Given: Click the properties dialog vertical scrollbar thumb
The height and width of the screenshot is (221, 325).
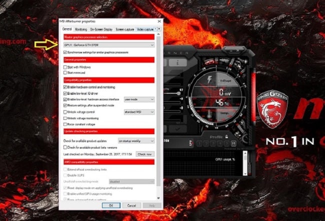Looking at the screenshot, I should pyautogui.click(x=158, y=111).
